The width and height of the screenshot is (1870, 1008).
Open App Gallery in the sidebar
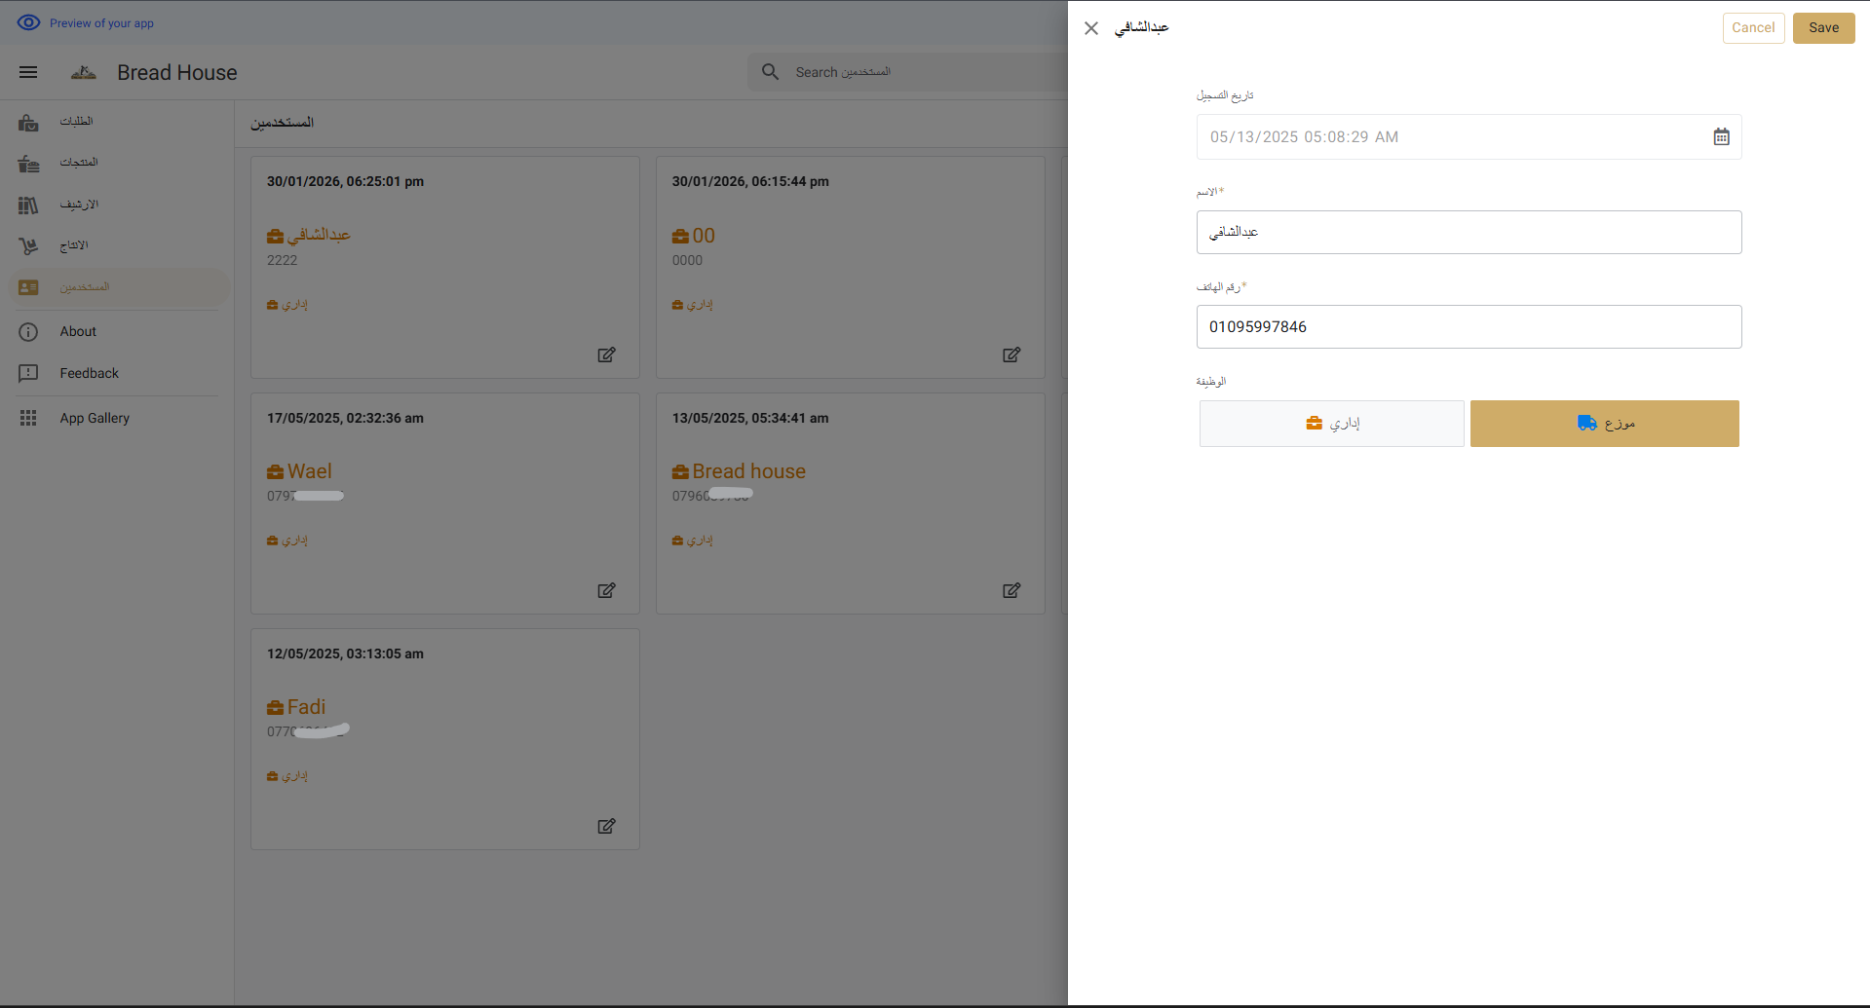95,418
